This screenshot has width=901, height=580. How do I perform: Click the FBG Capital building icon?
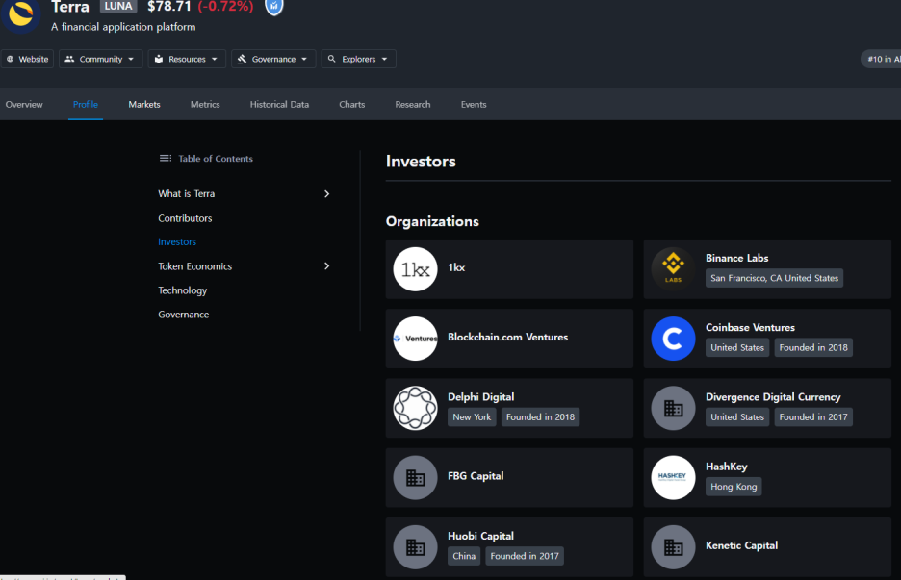tap(416, 478)
